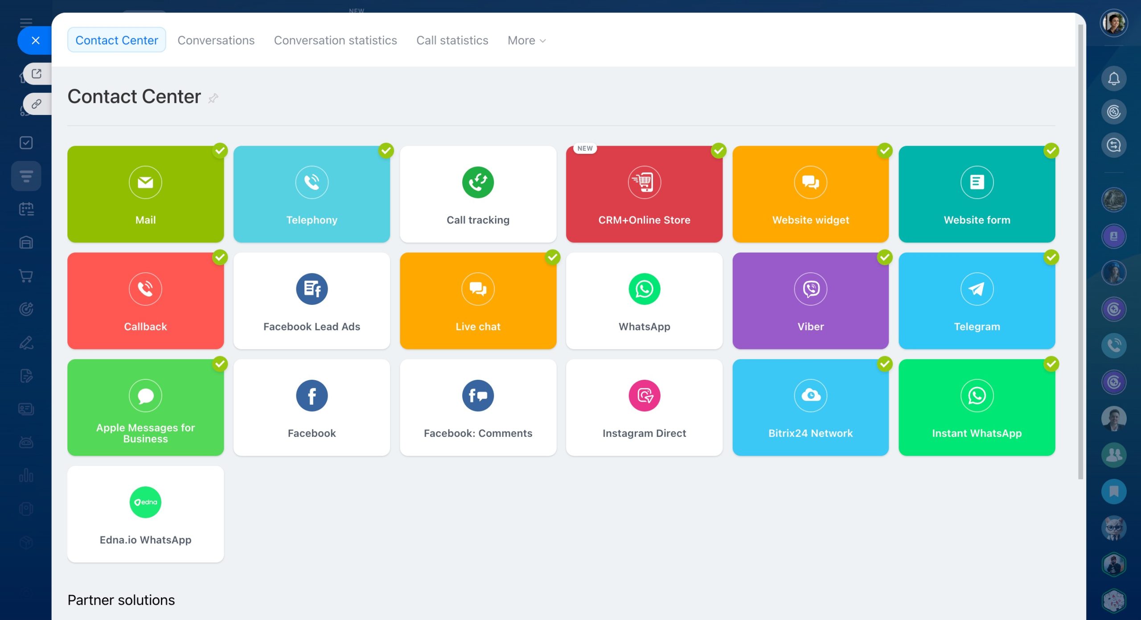This screenshot has width=1141, height=620.
Task: Click the green checkmark on Mail tile
Action: 220,151
